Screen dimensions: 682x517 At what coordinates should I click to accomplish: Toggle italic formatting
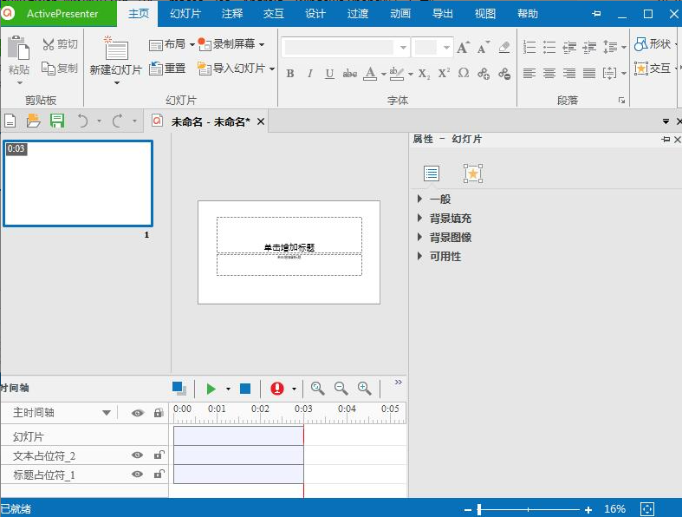[x=309, y=73]
